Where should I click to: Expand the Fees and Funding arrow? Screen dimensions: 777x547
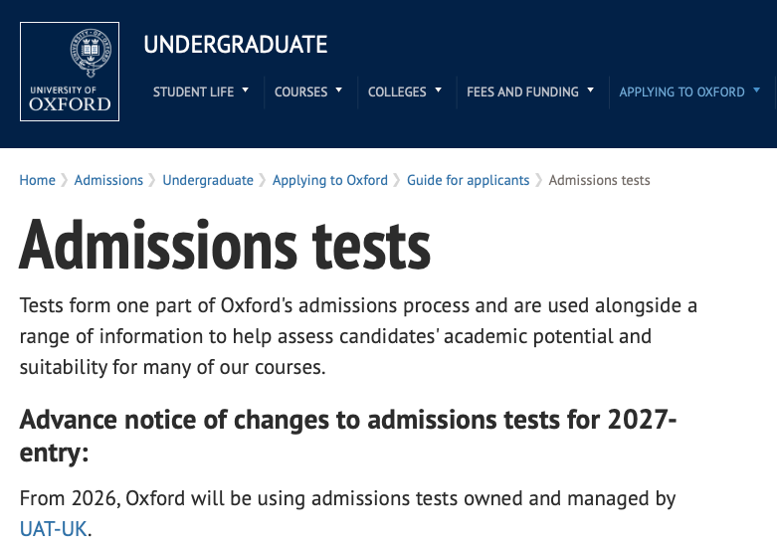pos(590,90)
